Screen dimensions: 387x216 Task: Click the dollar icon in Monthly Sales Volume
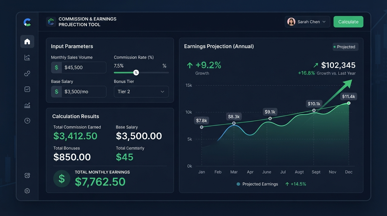(57, 67)
